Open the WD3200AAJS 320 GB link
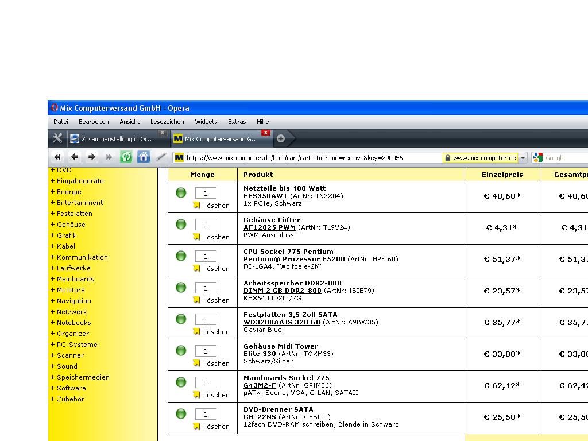Viewport: 588px width, 441px height. click(x=282, y=322)
